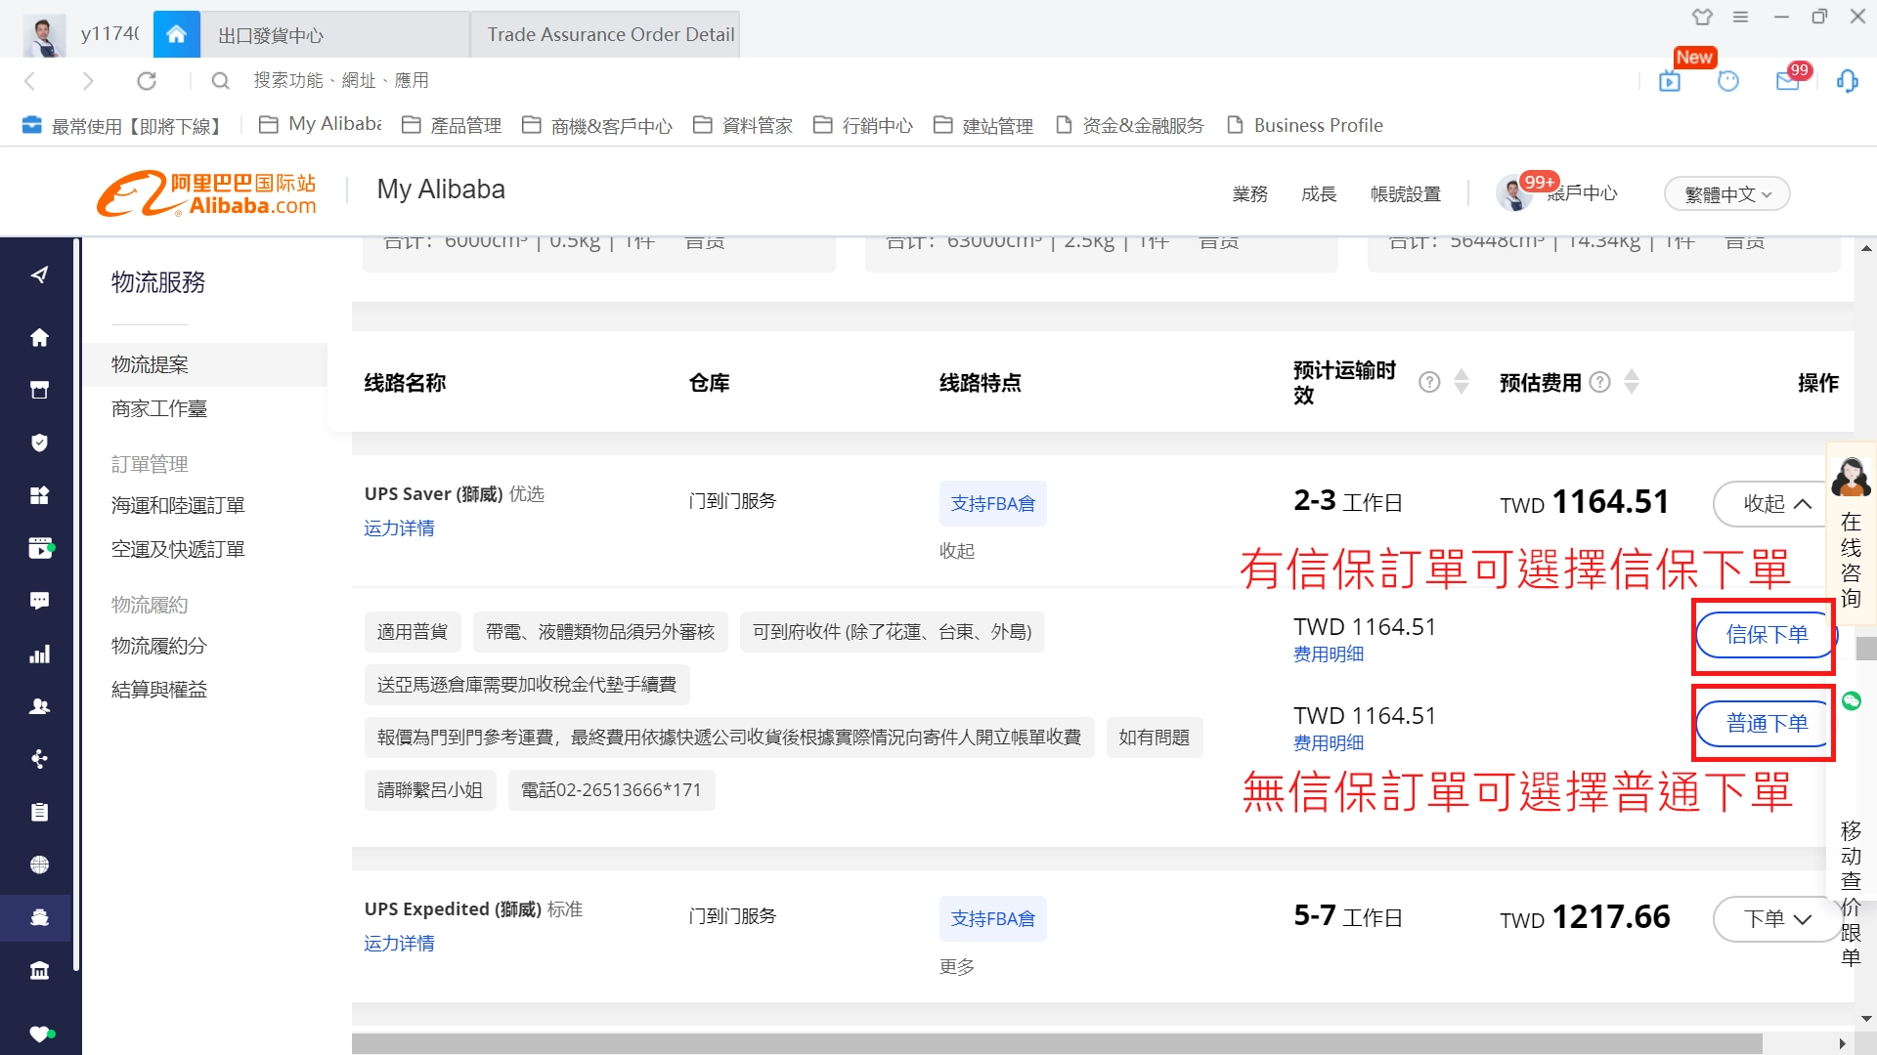1877x1055 pixels.
Task: Open 成長 top menu
Action: click(1319, 194)
